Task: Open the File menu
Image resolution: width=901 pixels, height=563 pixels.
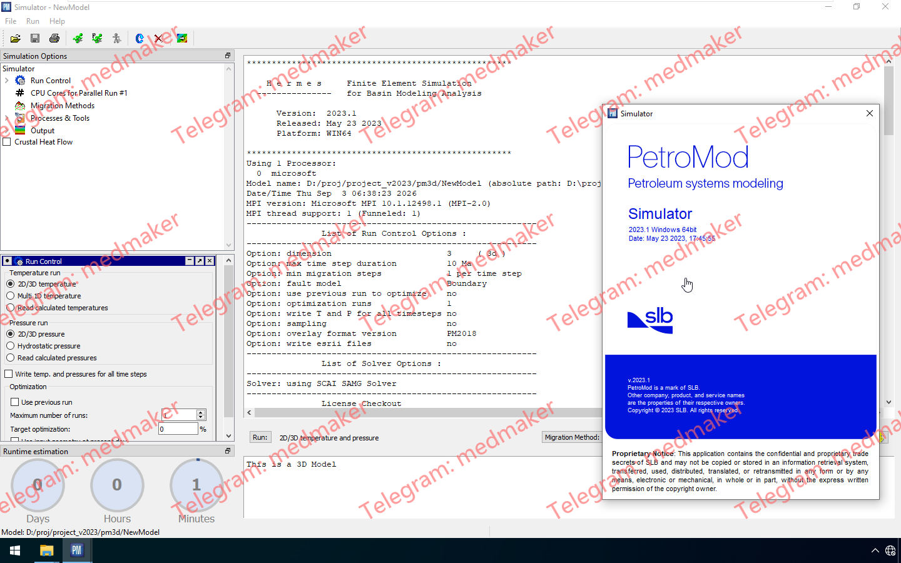Action: (11, 21)
